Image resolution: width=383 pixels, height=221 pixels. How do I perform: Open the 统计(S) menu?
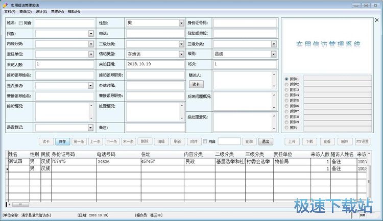pos(41,11)
